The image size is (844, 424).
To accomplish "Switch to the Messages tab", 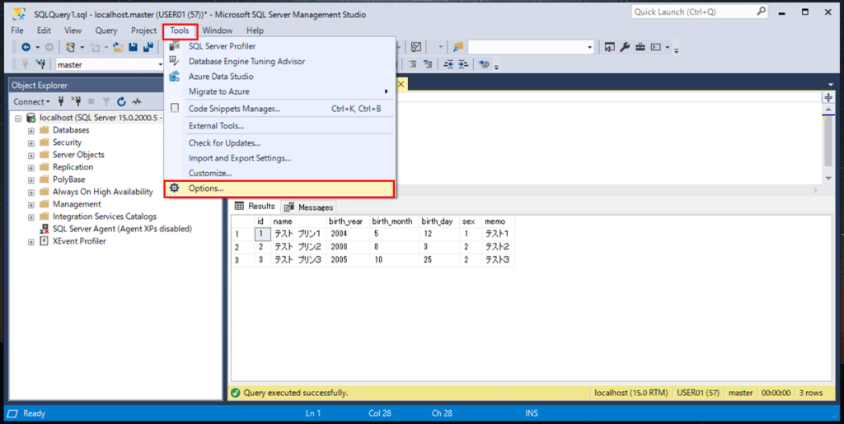I will coord(309,207).
